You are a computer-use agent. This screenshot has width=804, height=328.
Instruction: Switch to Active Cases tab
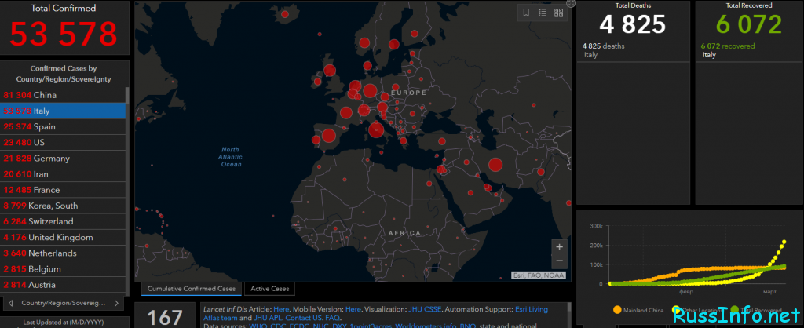[270, 289]
